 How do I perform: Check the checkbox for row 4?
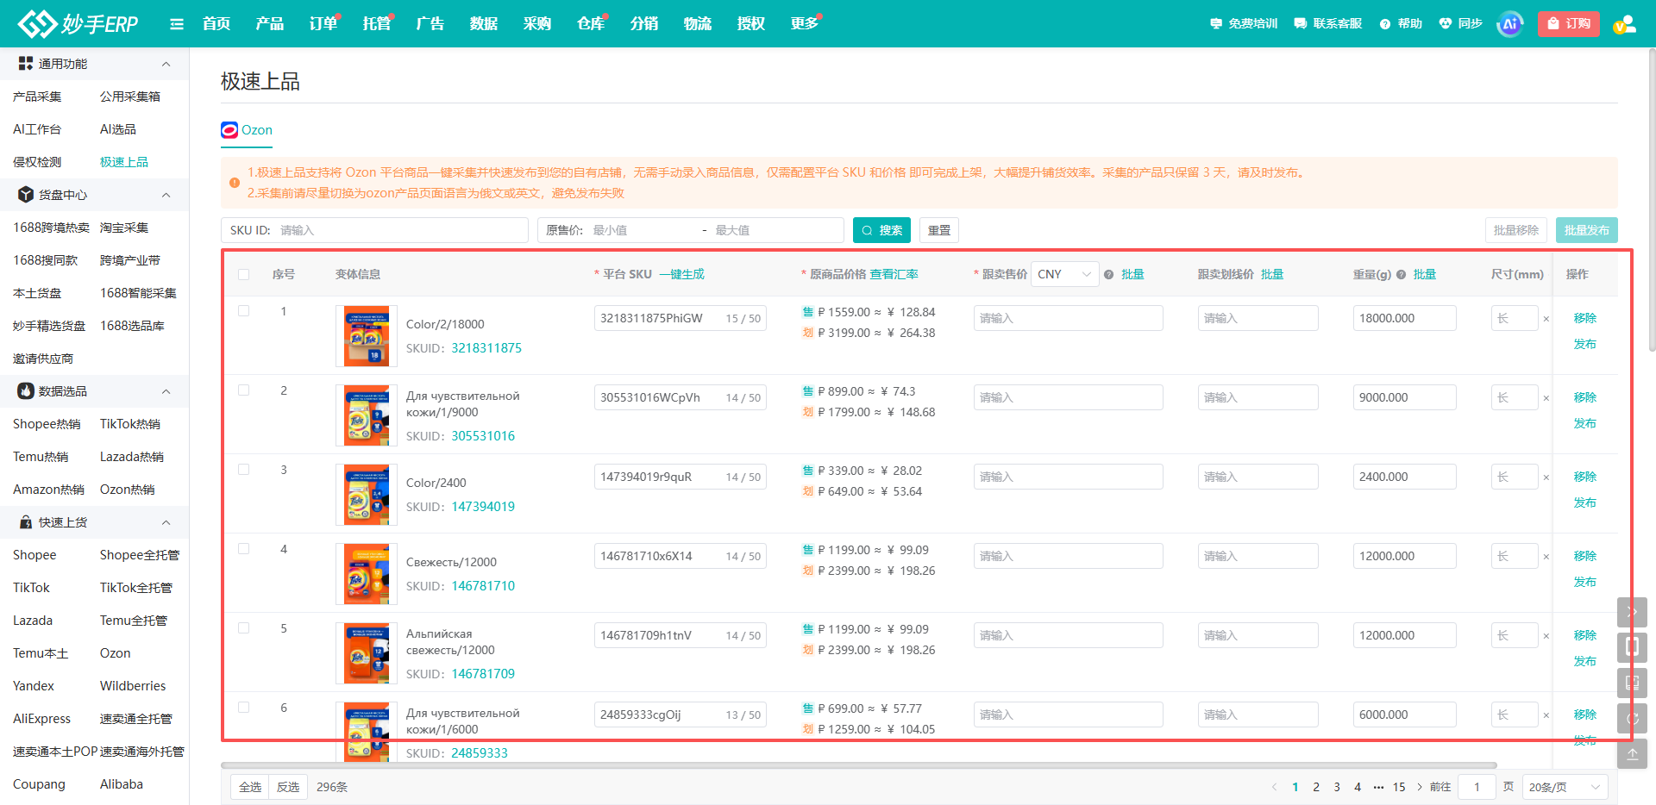click(244, 549)
